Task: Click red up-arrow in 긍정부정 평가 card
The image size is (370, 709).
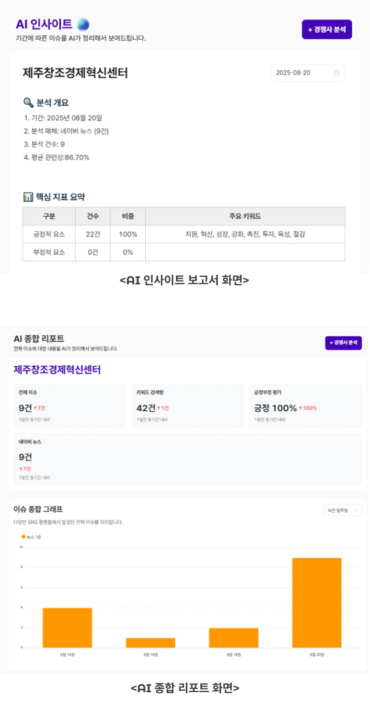Action: (301, 408)
